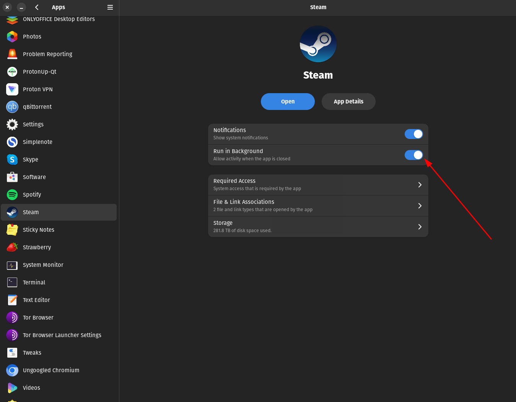This screenshot has width=516, height=402.
Task: Expand the Required Access row chevron
Action: click(420, 185)
